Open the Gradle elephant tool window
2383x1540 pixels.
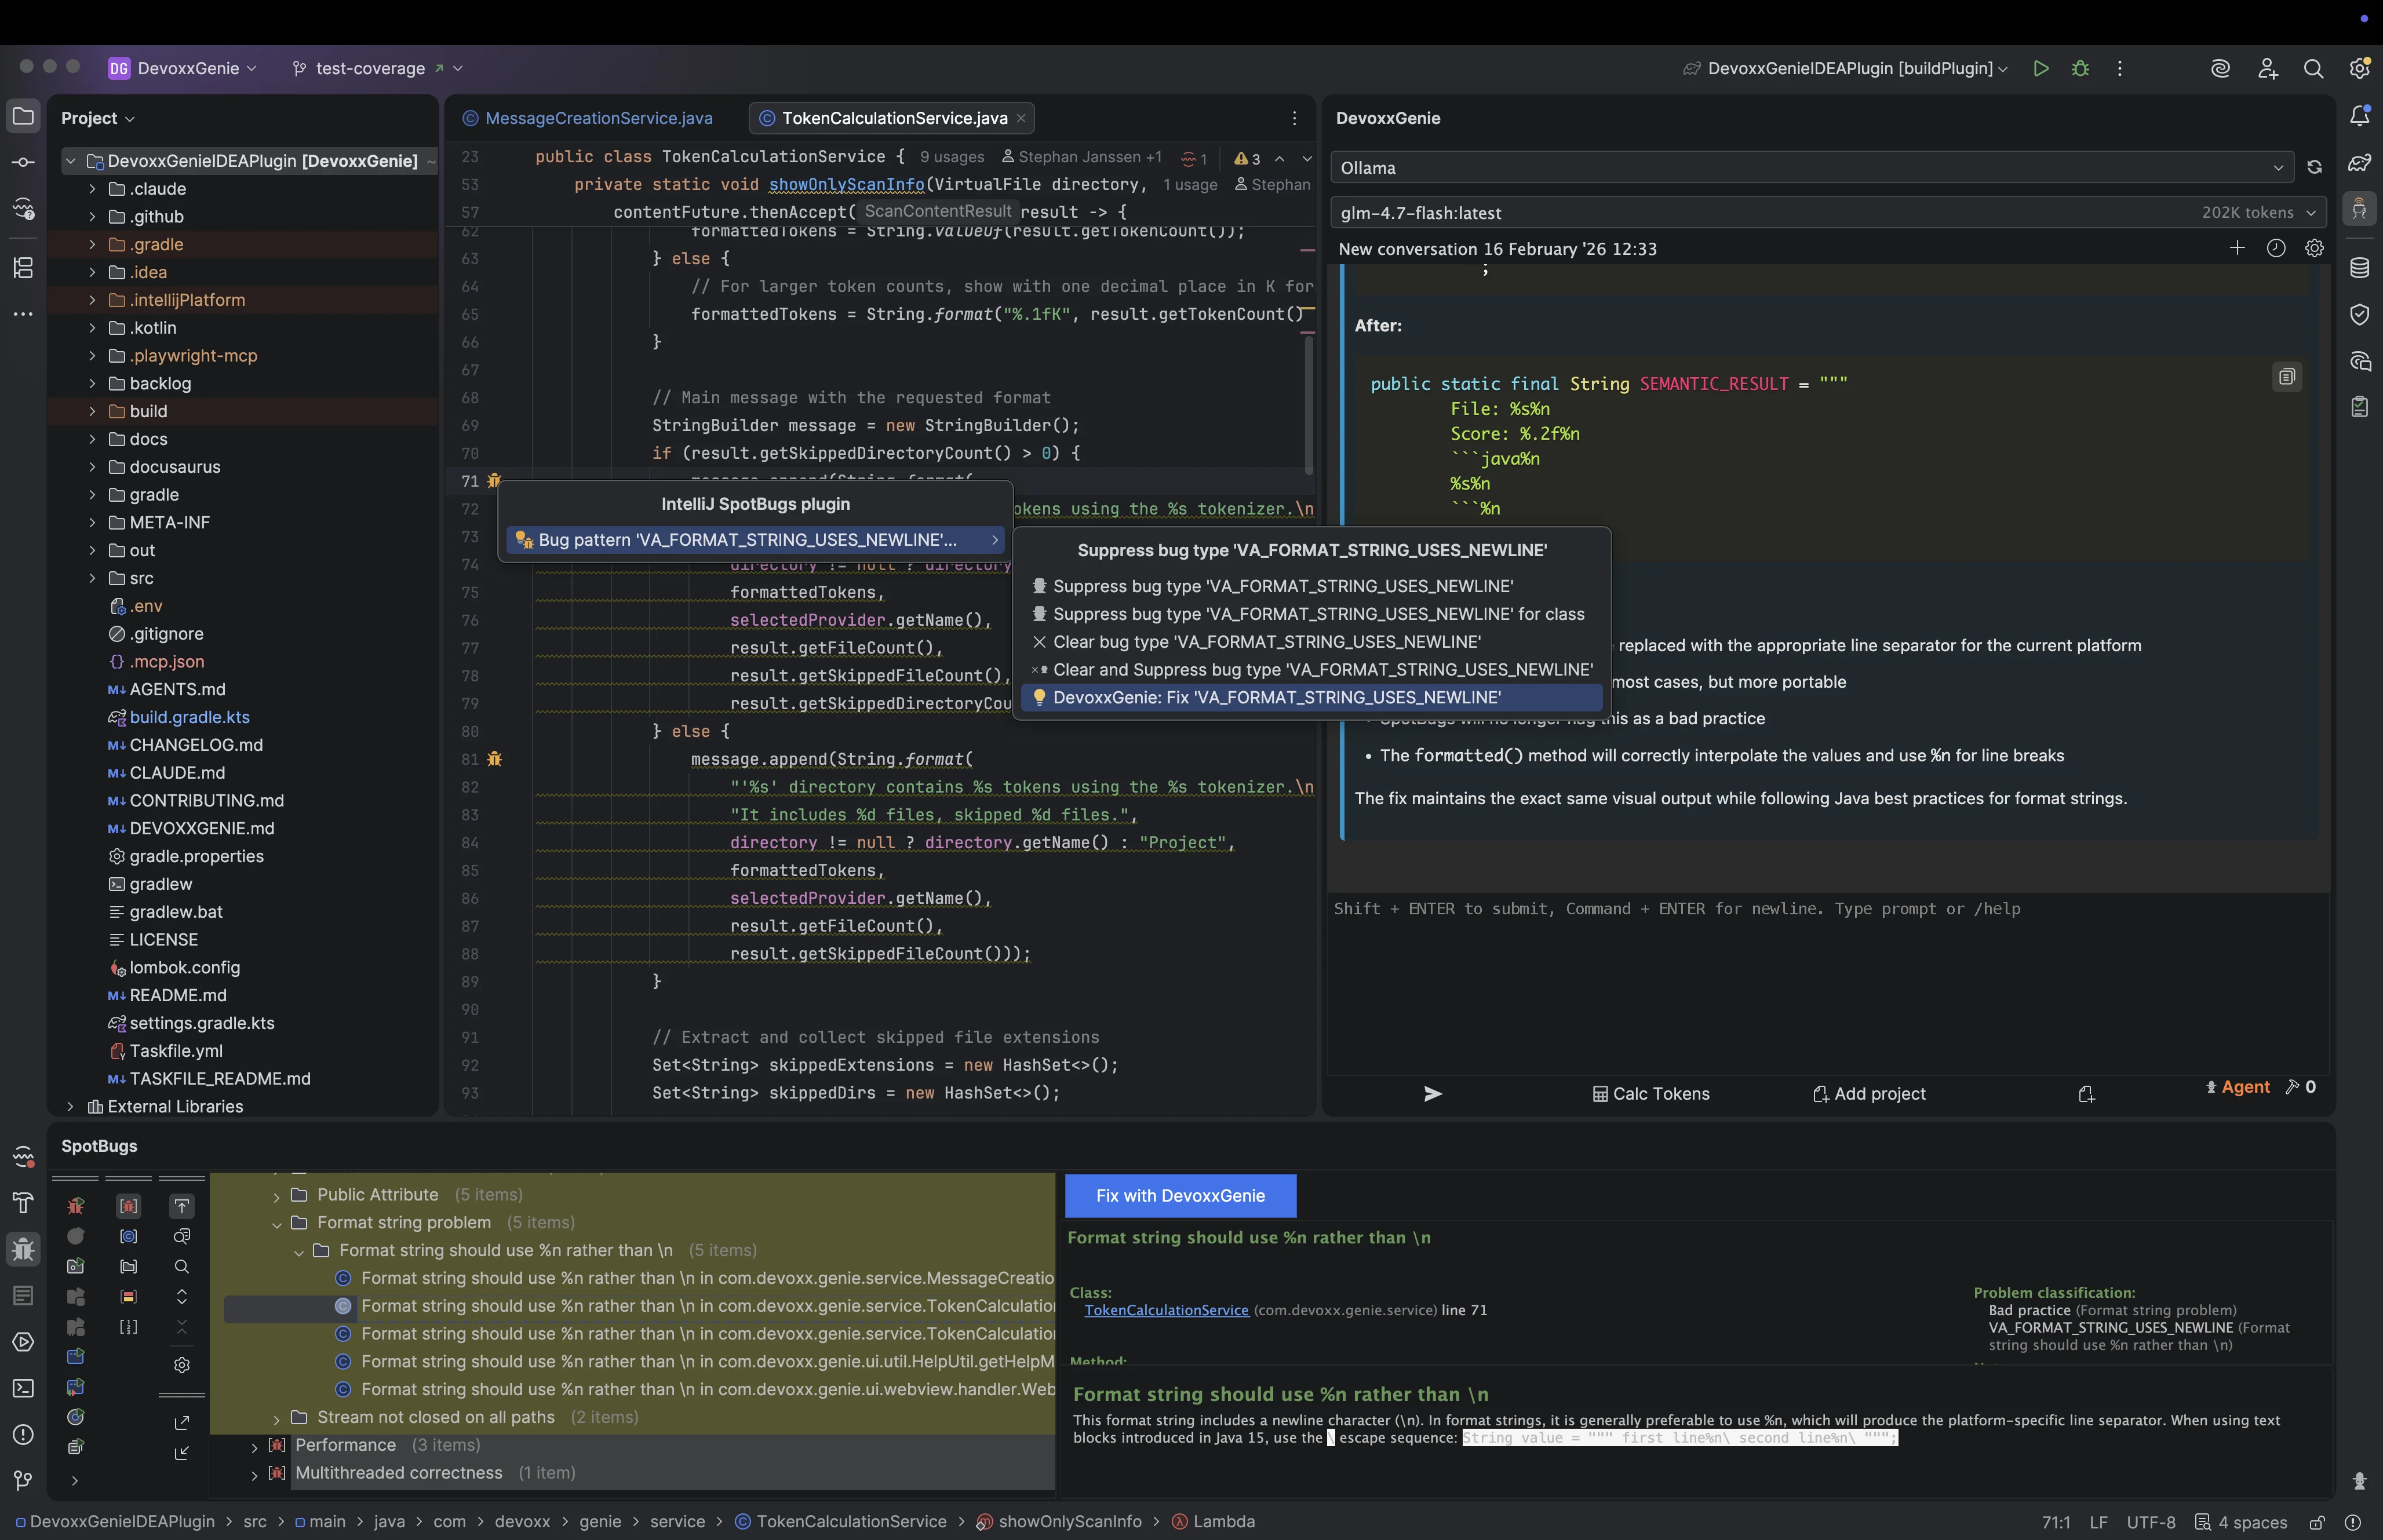(x=2360, y=162)
